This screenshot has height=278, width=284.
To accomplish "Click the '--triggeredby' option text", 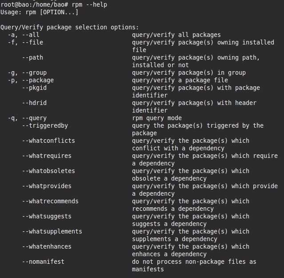I will point(45,125).
